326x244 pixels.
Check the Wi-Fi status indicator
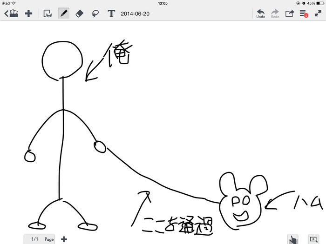(14, 3)
